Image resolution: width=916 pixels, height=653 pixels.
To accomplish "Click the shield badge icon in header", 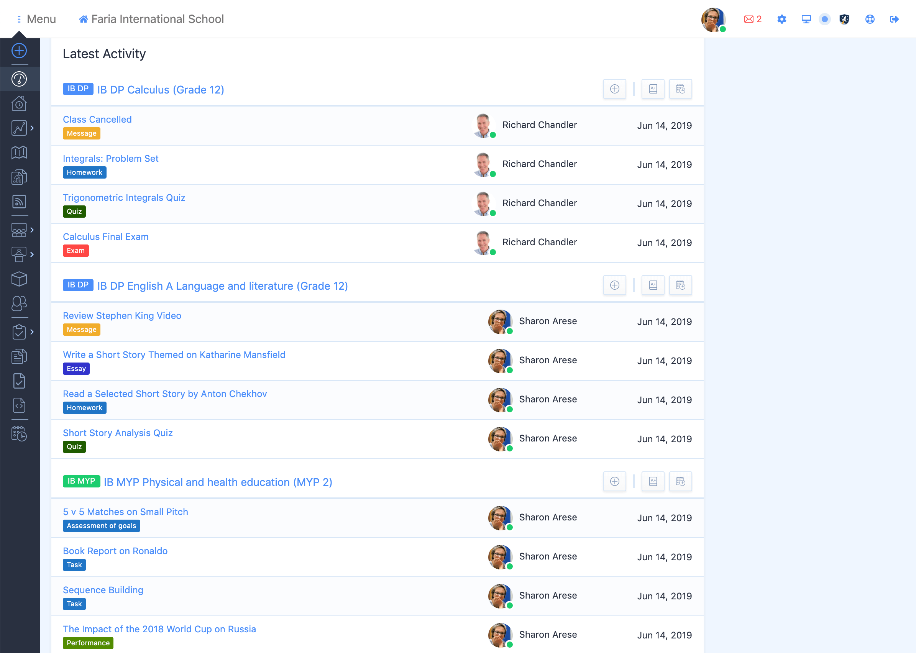I will (844, 19).
